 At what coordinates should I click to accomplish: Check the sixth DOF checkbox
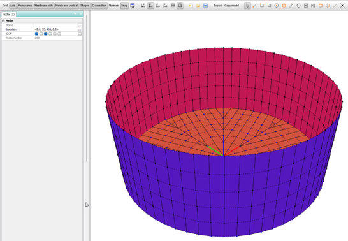pyautogui.click(x=59, y=34)
